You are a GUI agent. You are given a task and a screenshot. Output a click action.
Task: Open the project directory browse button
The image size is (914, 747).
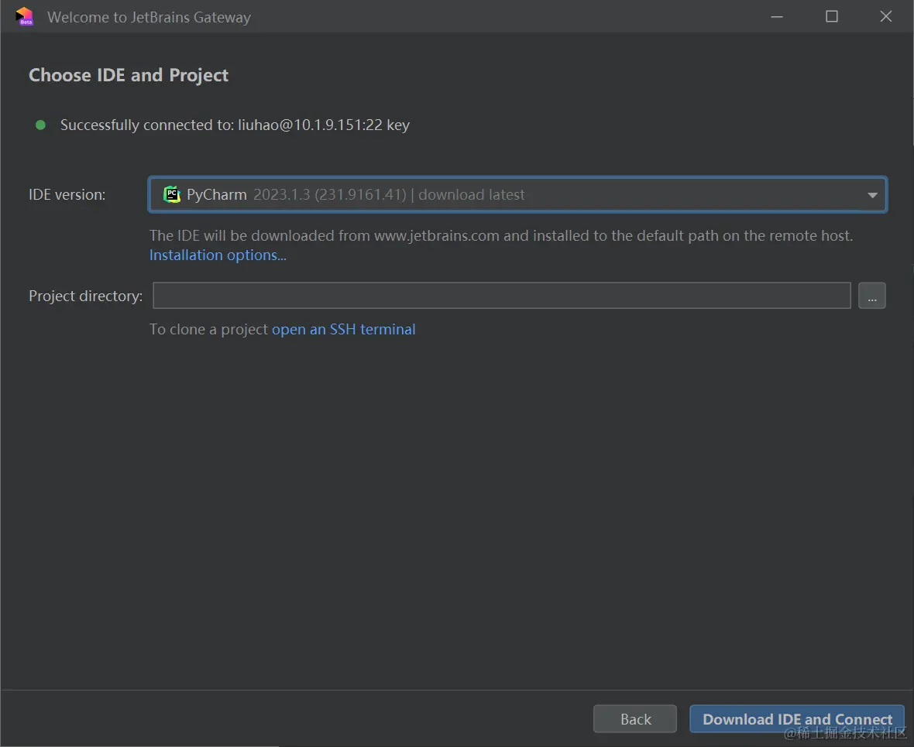pos(871,296)
